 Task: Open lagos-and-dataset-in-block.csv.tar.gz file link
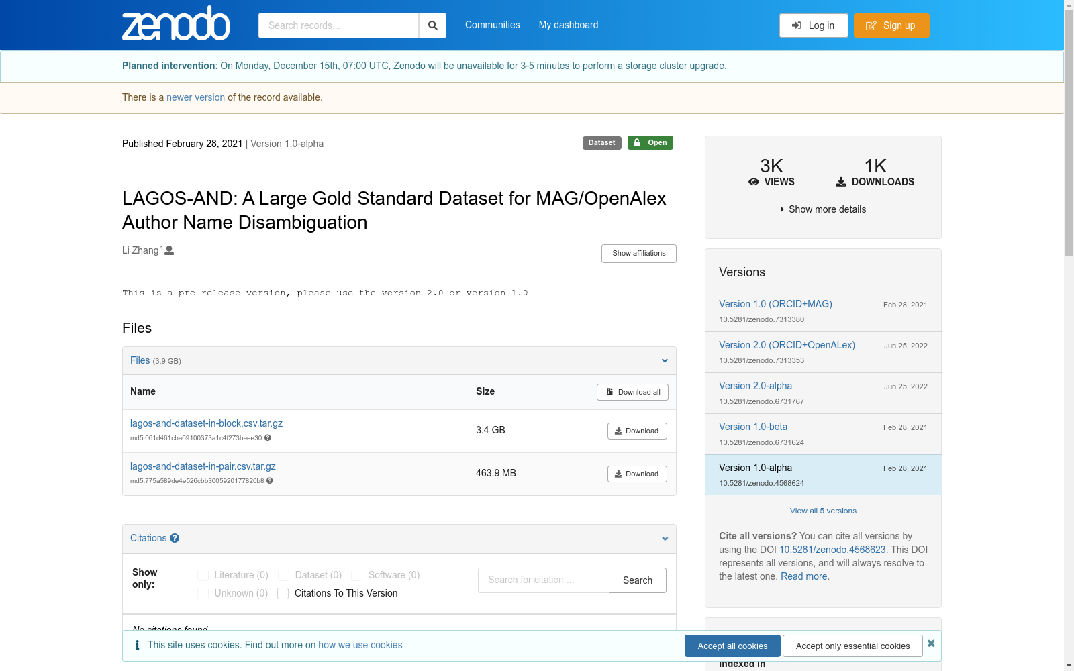[206, 423]
